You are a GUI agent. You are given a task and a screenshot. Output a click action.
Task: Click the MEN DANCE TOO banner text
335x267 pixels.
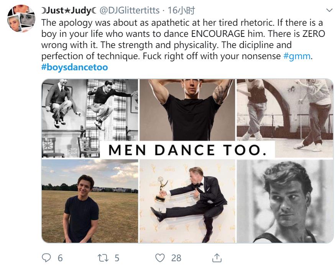click(x=187, y=150)
